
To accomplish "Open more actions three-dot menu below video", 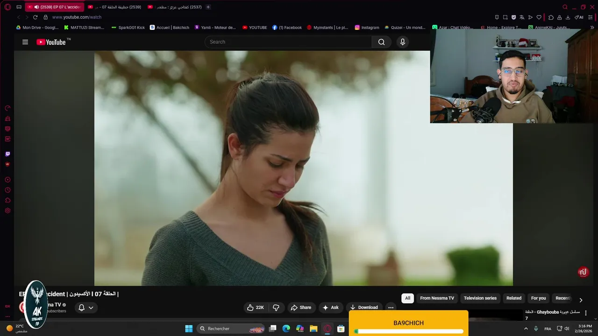I will pyautogui.click(x=391, y=308).
